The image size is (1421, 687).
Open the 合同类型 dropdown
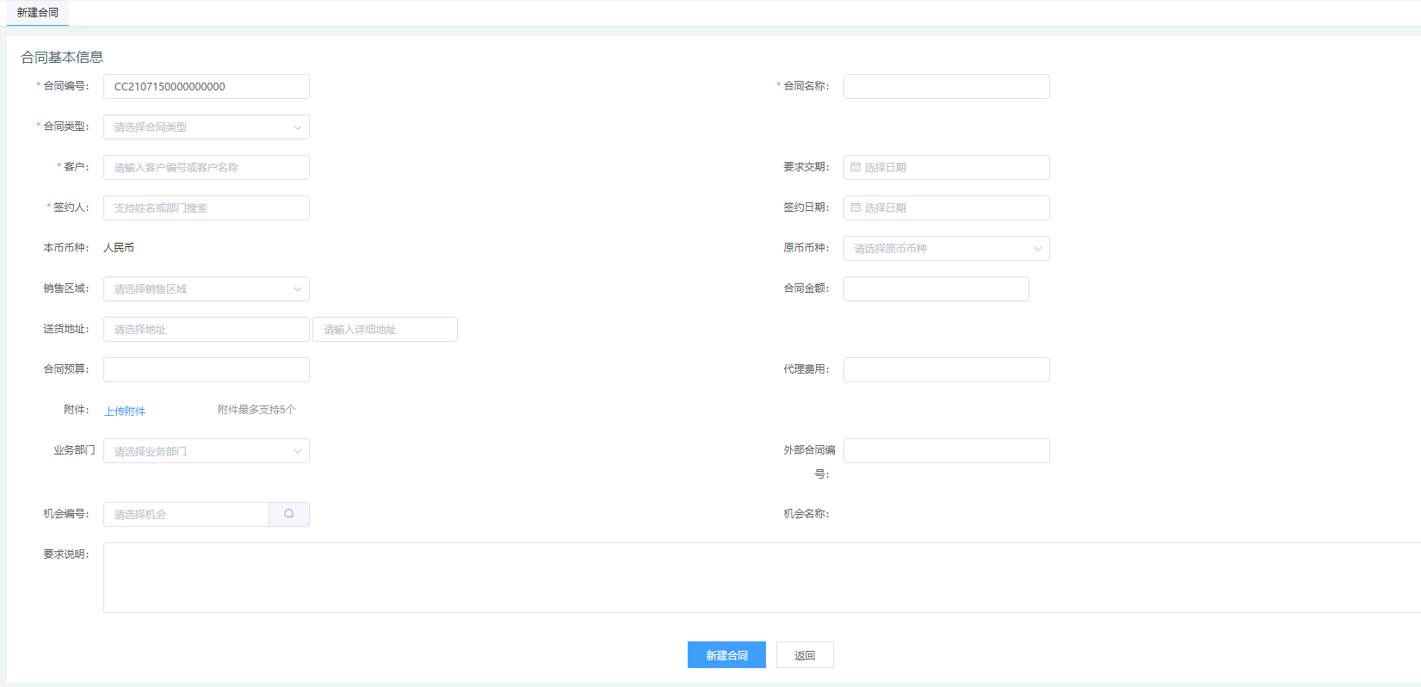pos(206,127)
